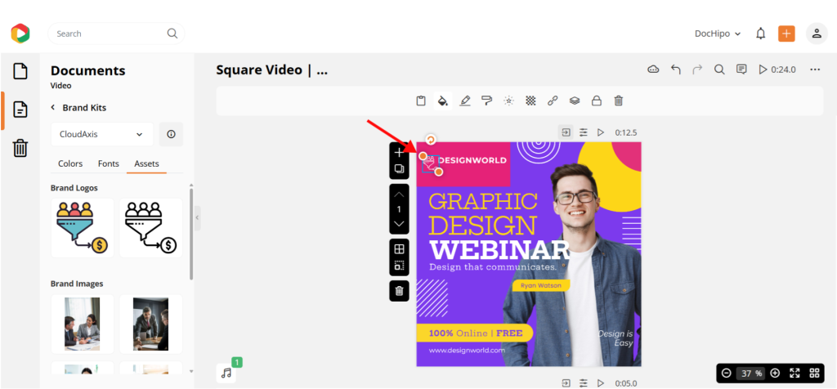Lock the selected element
Image resolution: width=837 pixels, height=389 pixels.
pos(596,101)
